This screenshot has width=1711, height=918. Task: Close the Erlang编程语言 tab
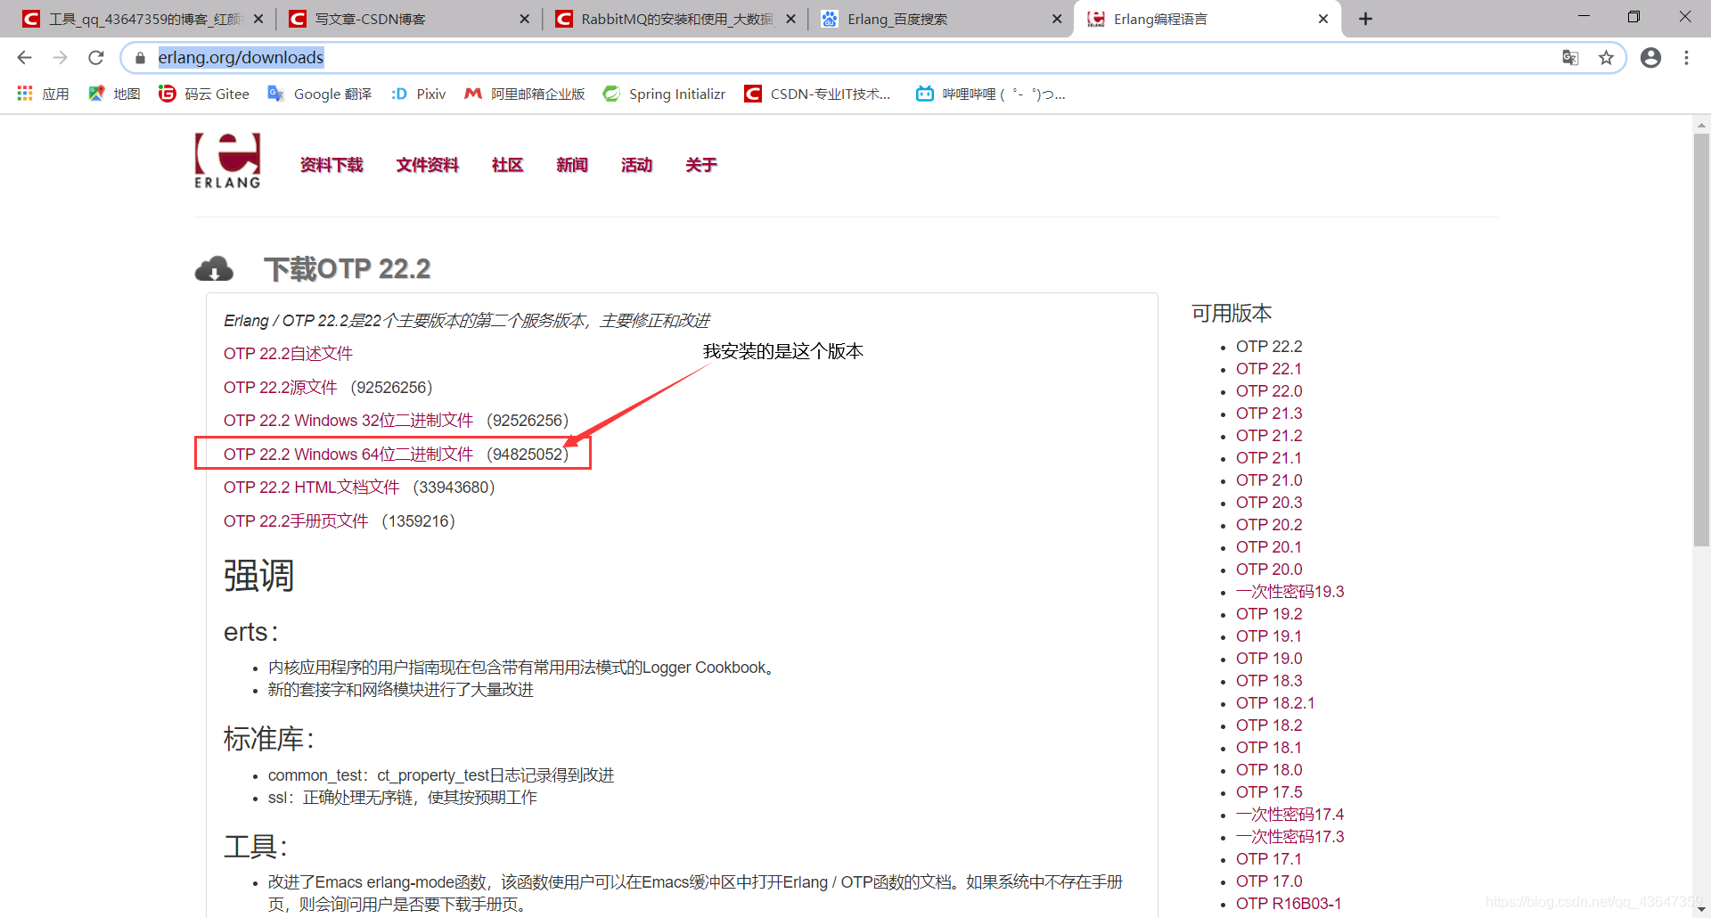(1323, 19)
